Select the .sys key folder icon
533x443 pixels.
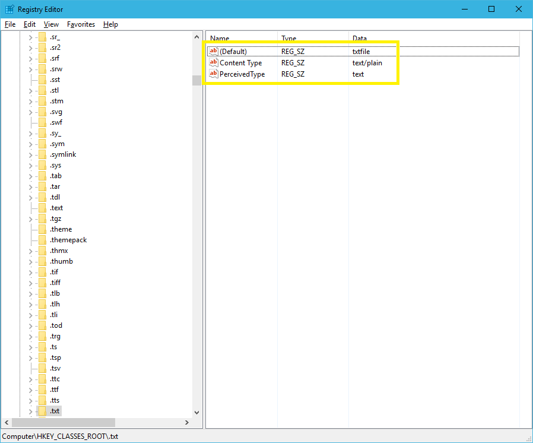pos(43,165)
